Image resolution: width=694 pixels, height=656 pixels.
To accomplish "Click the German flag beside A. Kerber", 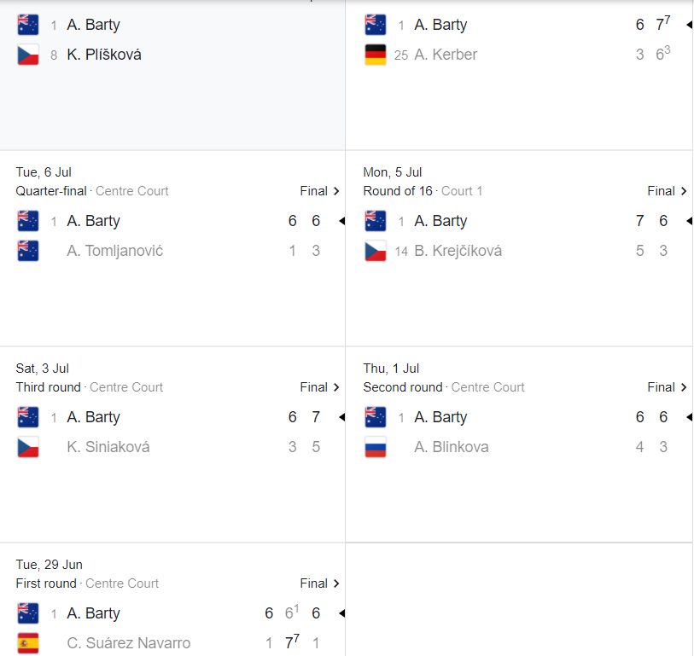I will coord(376,55).
